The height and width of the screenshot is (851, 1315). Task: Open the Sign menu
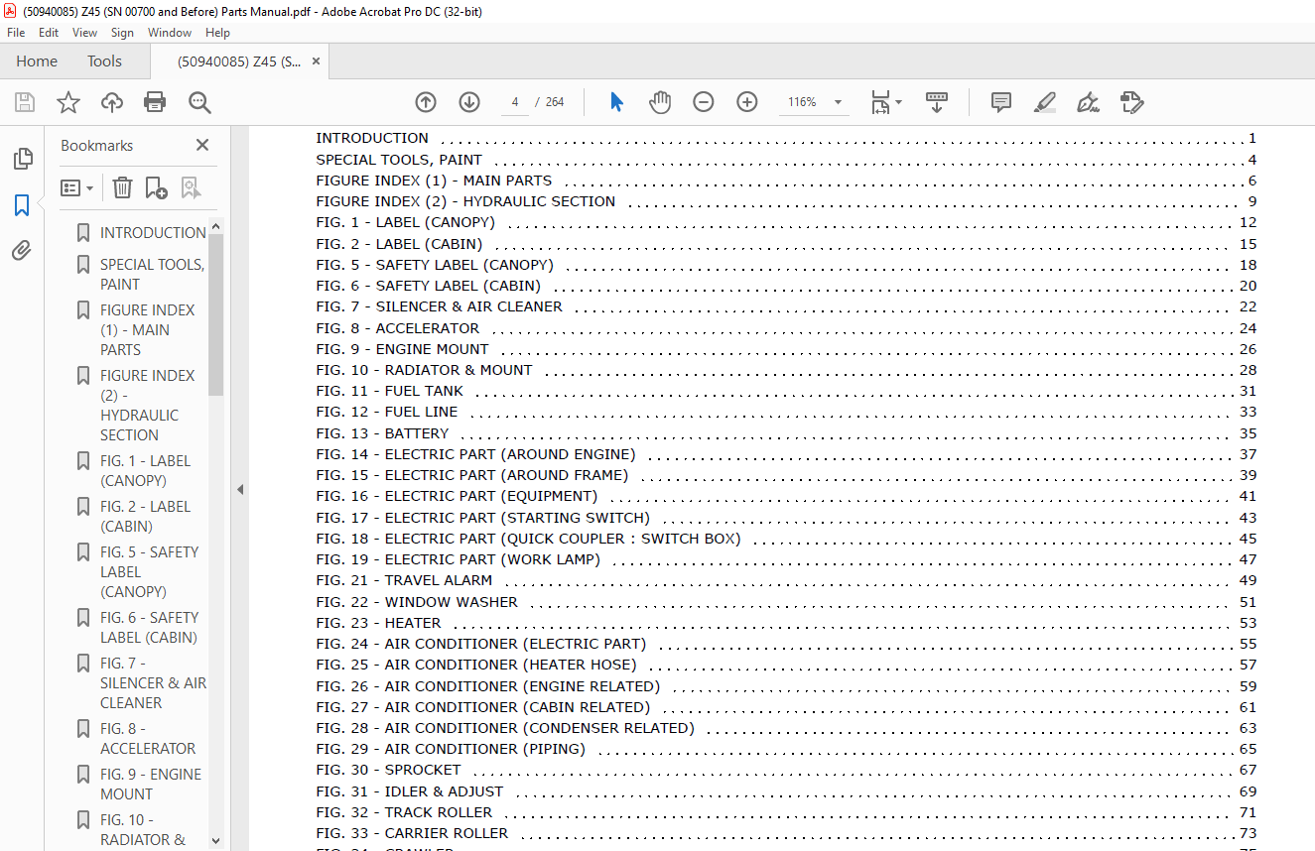(x=122, y=33)
